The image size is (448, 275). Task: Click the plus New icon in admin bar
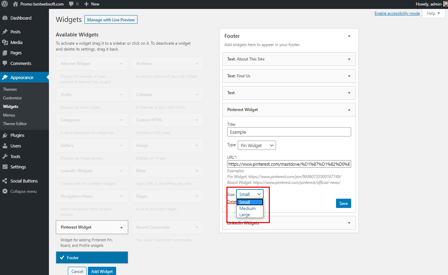point(86,4)
